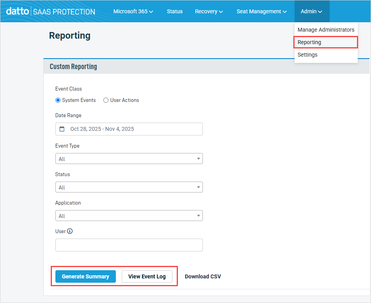Viewport: 371px width, 303px height.
Task: Expand the Status dropdown
Action: [129, 187]
